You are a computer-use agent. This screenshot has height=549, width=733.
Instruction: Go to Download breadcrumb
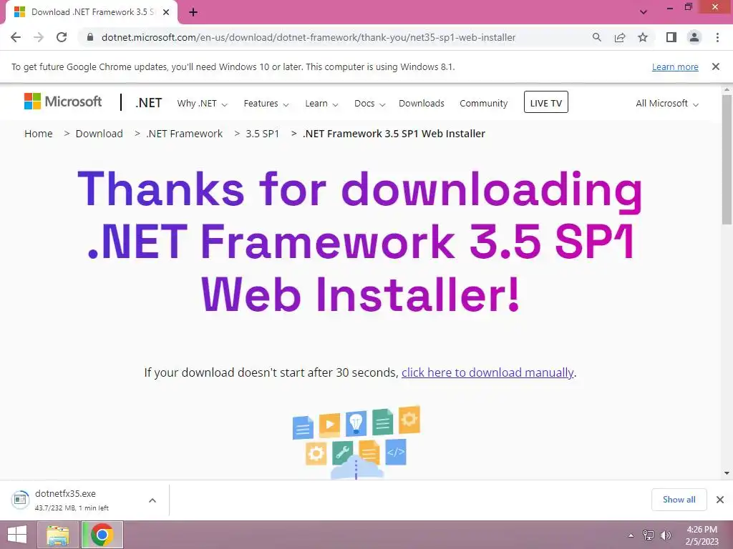point(99,134)
